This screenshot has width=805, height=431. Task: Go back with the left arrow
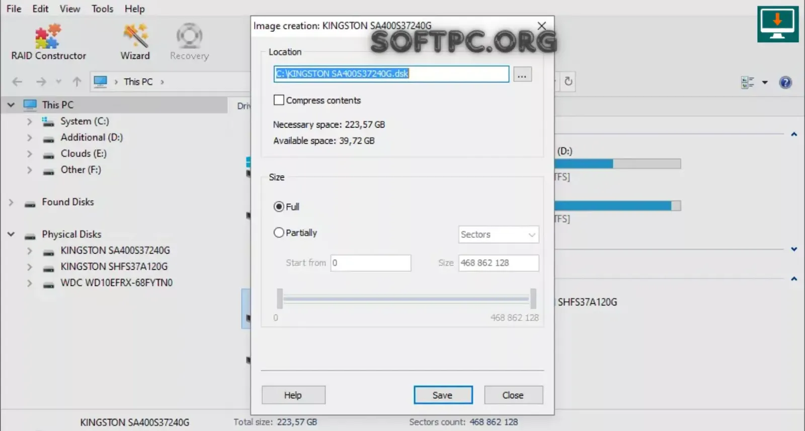(x=17, y=81)
